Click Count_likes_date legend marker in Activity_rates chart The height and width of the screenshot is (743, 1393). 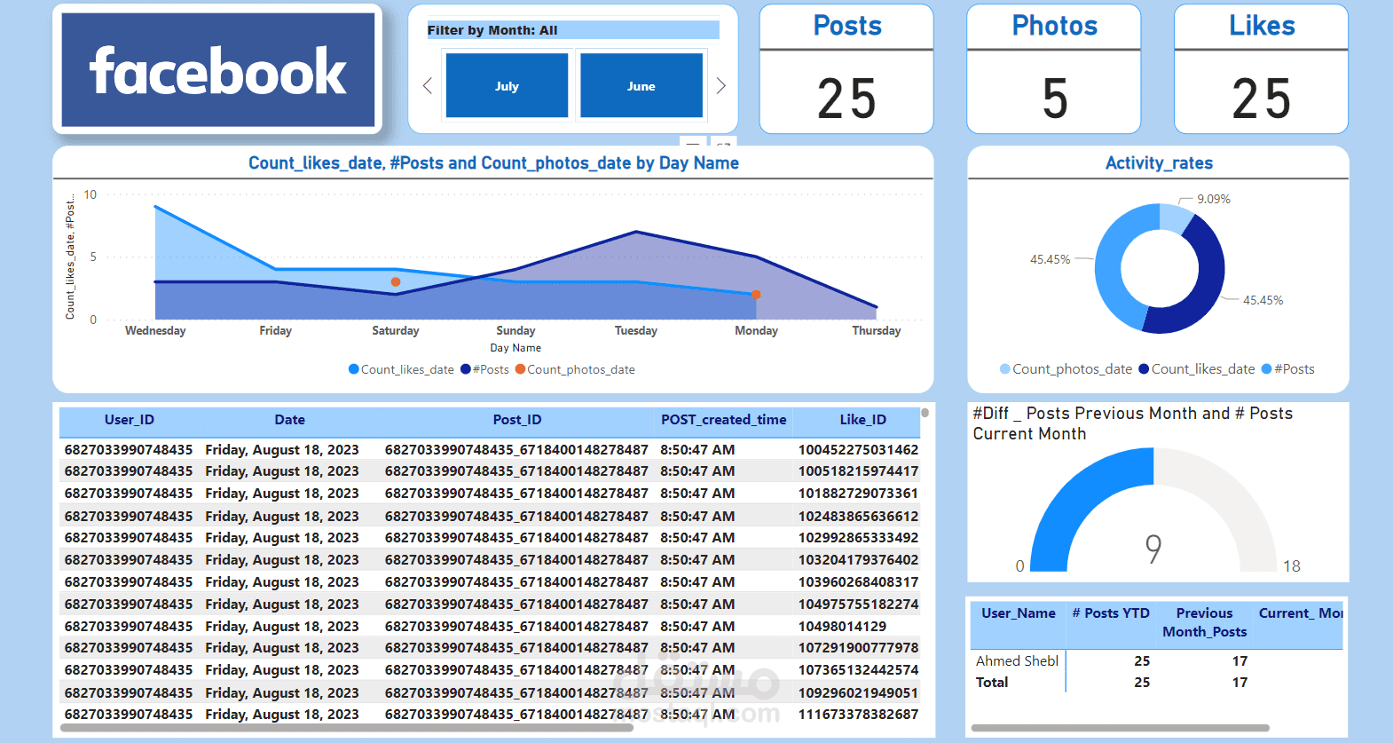click(x=1144, y=369)
